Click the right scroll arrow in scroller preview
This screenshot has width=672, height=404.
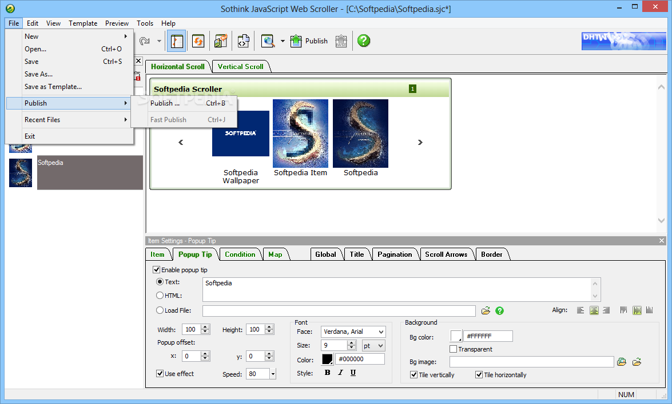click(420, 142)
